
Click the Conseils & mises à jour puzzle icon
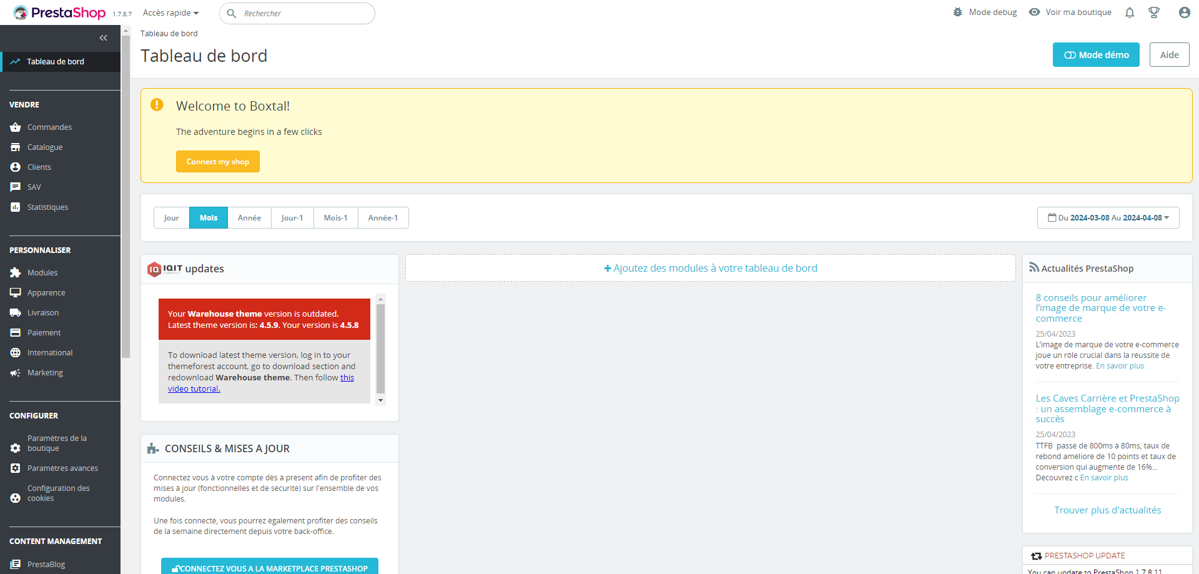(153, 448)
